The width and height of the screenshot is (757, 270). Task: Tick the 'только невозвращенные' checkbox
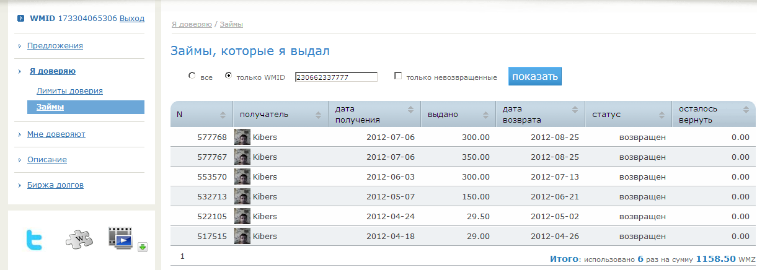(398, 76)
